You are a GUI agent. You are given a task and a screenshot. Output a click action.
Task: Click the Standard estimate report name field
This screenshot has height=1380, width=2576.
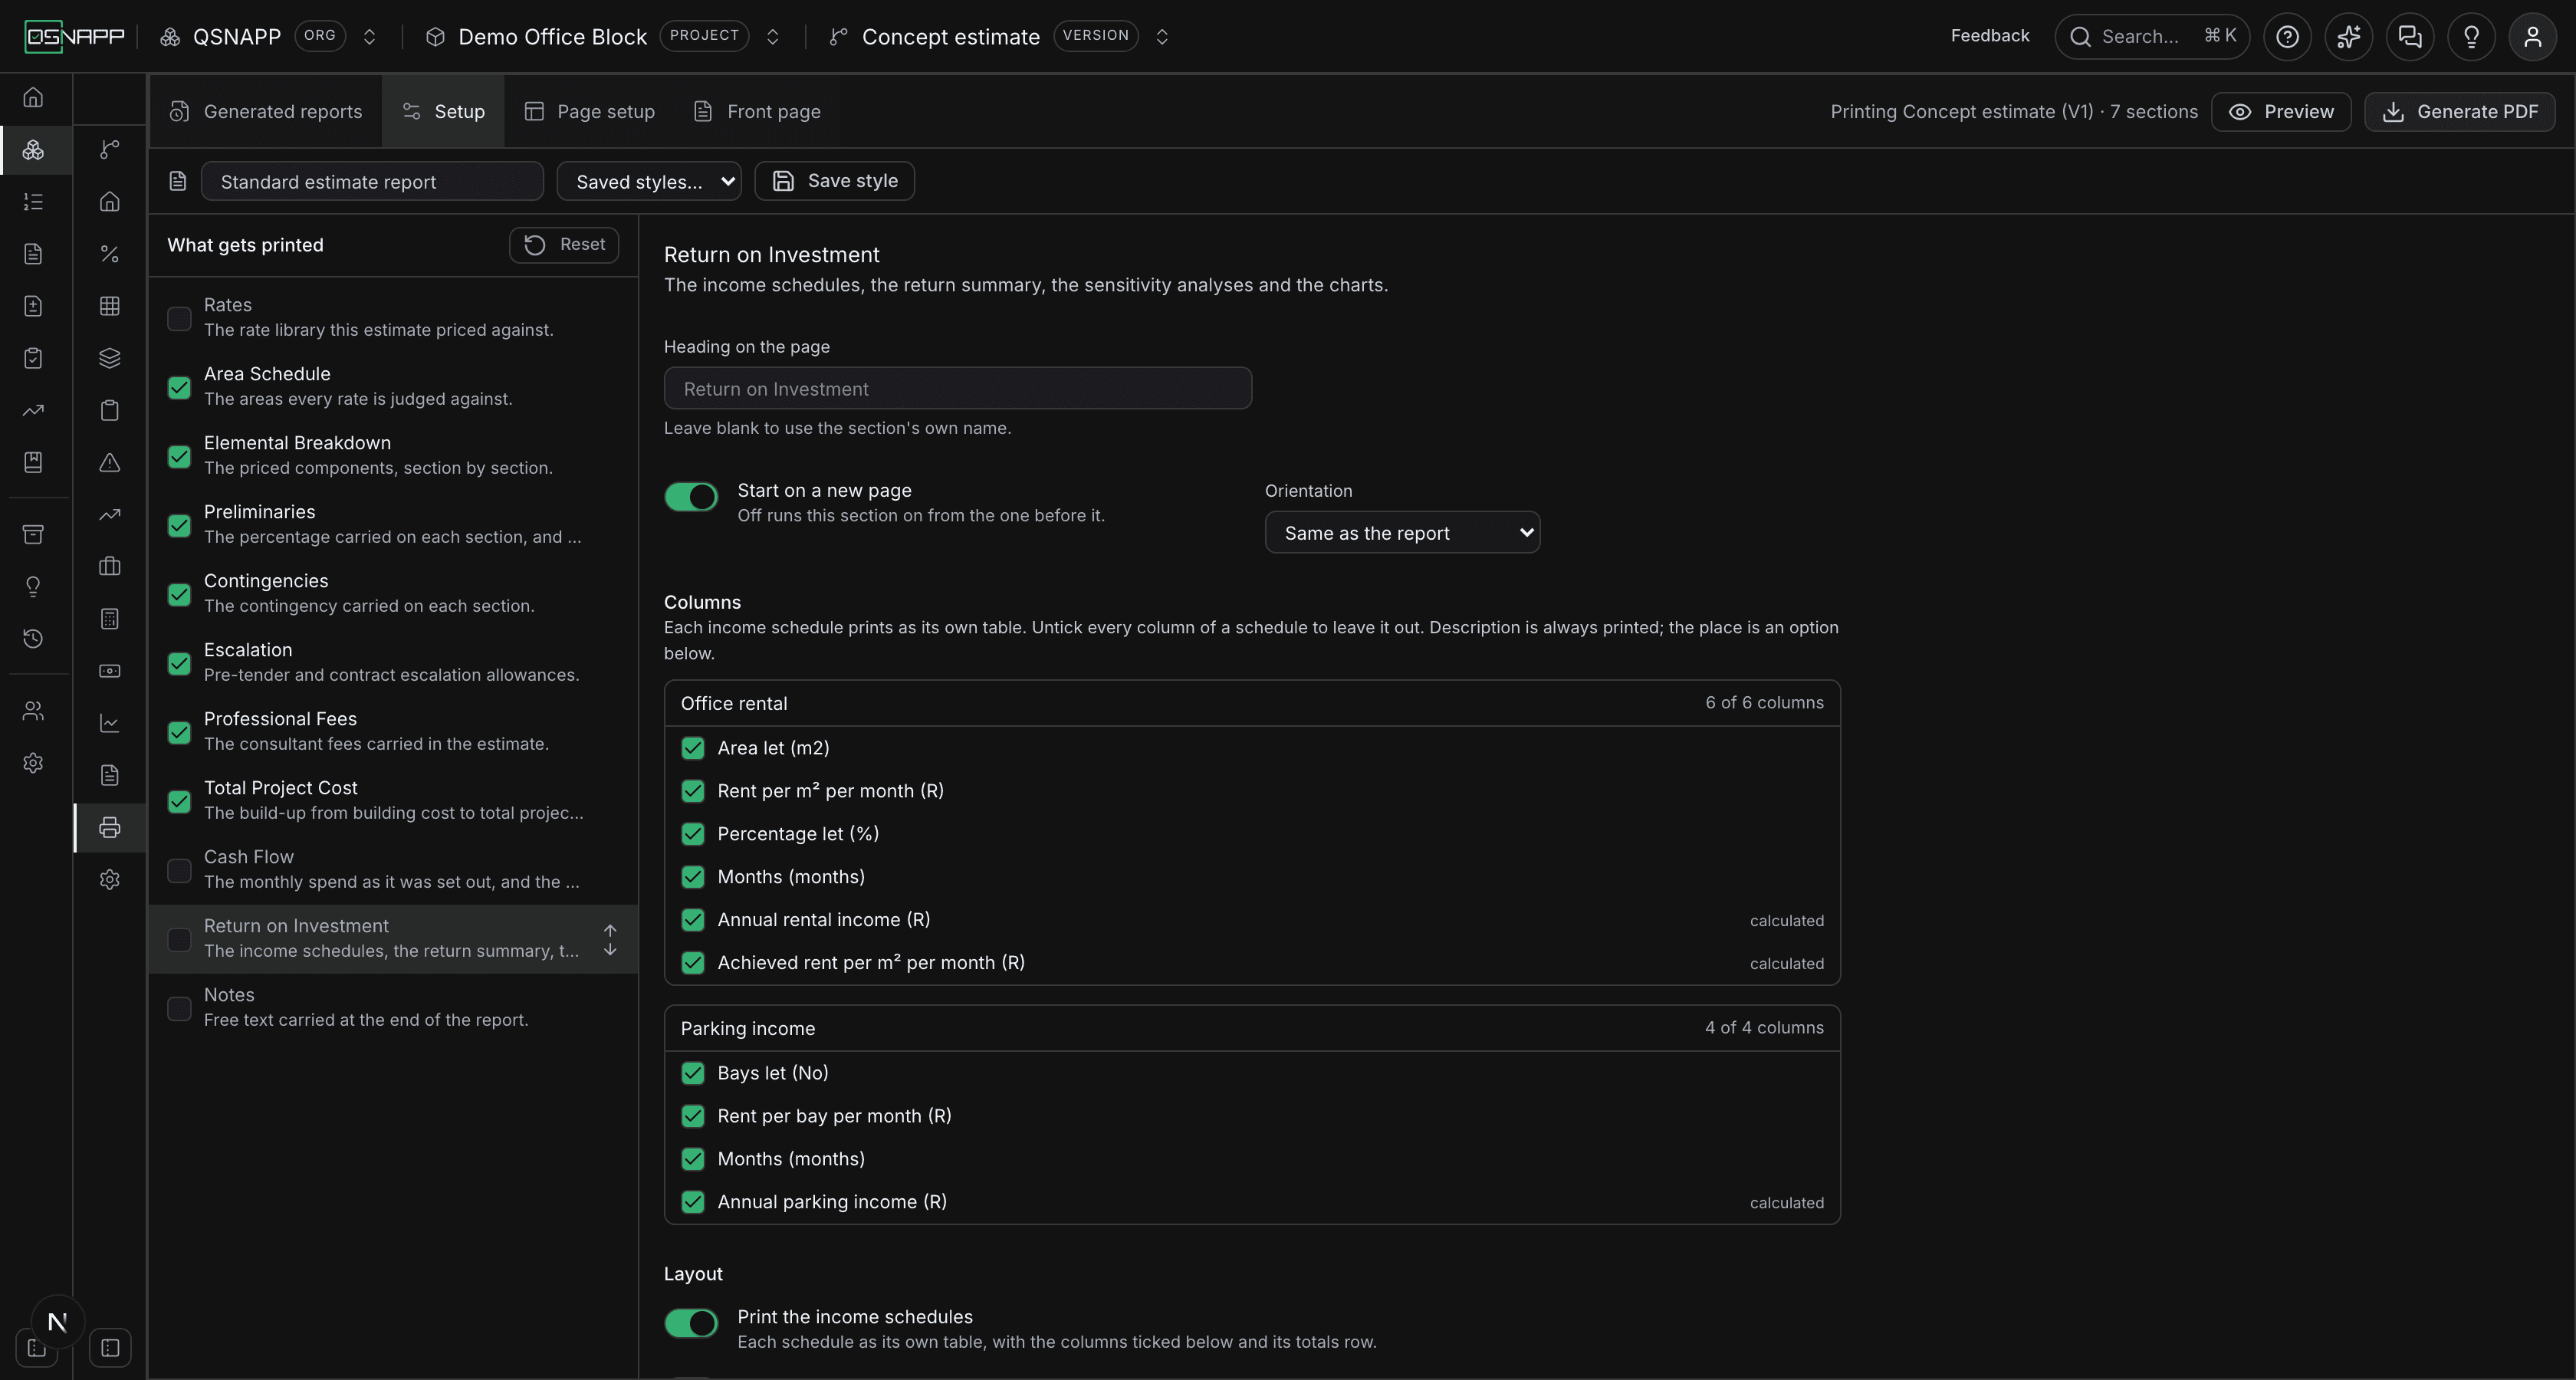coord(372,181)
